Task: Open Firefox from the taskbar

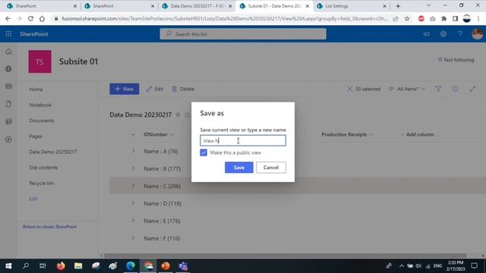Action: pos(61,266)
